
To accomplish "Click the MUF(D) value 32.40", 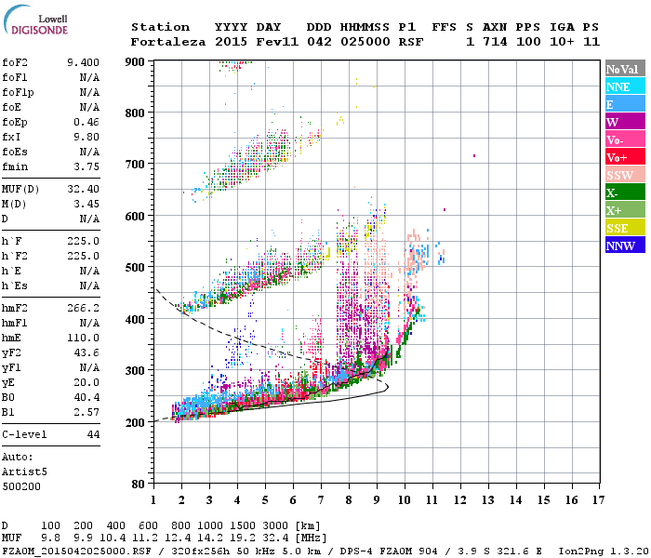I will click(x=84, y=189).
